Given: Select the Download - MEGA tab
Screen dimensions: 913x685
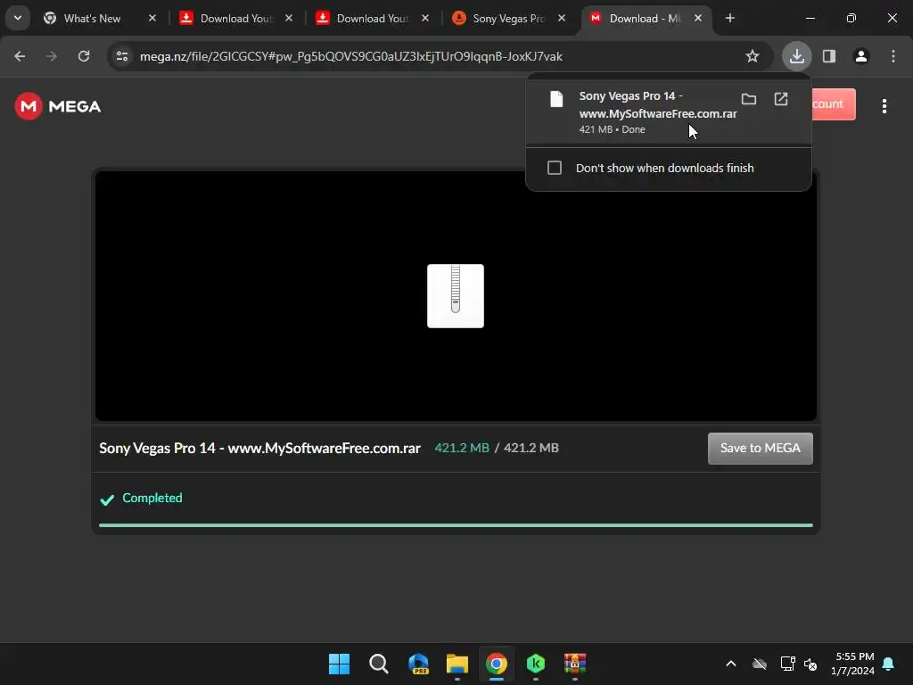Looking at the screenshot, I should pyautogui.click(x=646, y=18).
